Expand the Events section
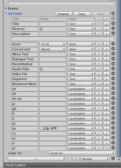This screenshot has width=121, height=168. [x=6, y=8]
